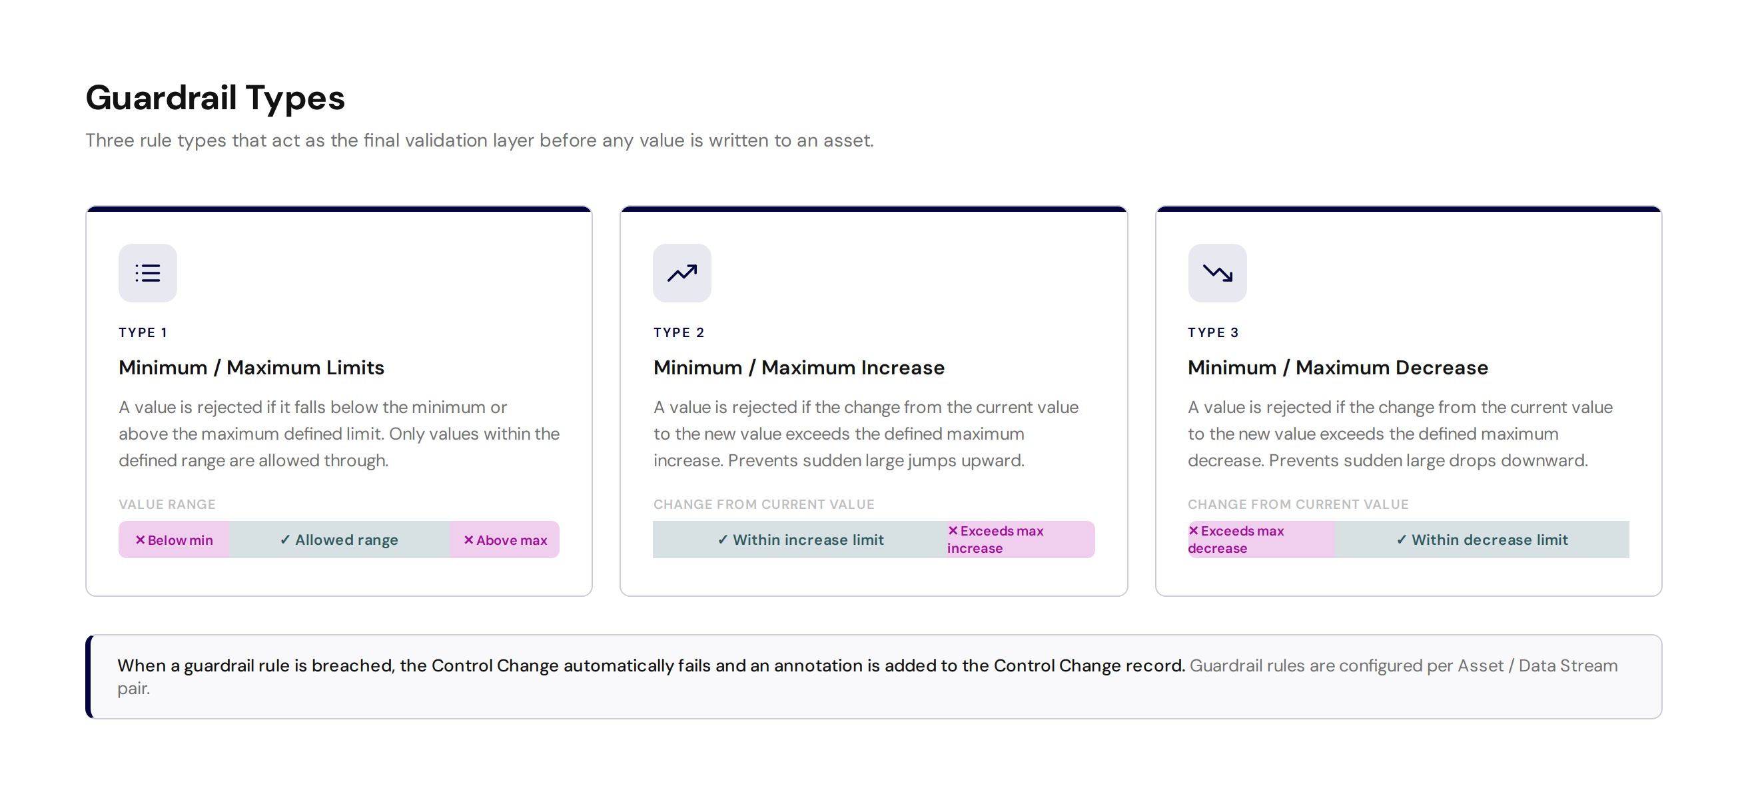Select the Below min range segment

click(175, 540)
